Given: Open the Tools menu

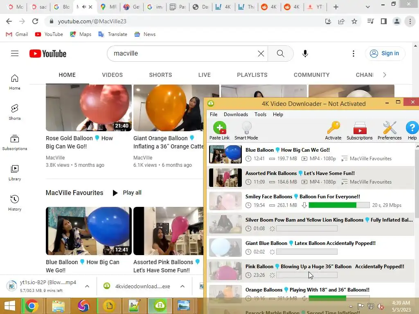Looking at the screenshot, I should click(260, 114).
